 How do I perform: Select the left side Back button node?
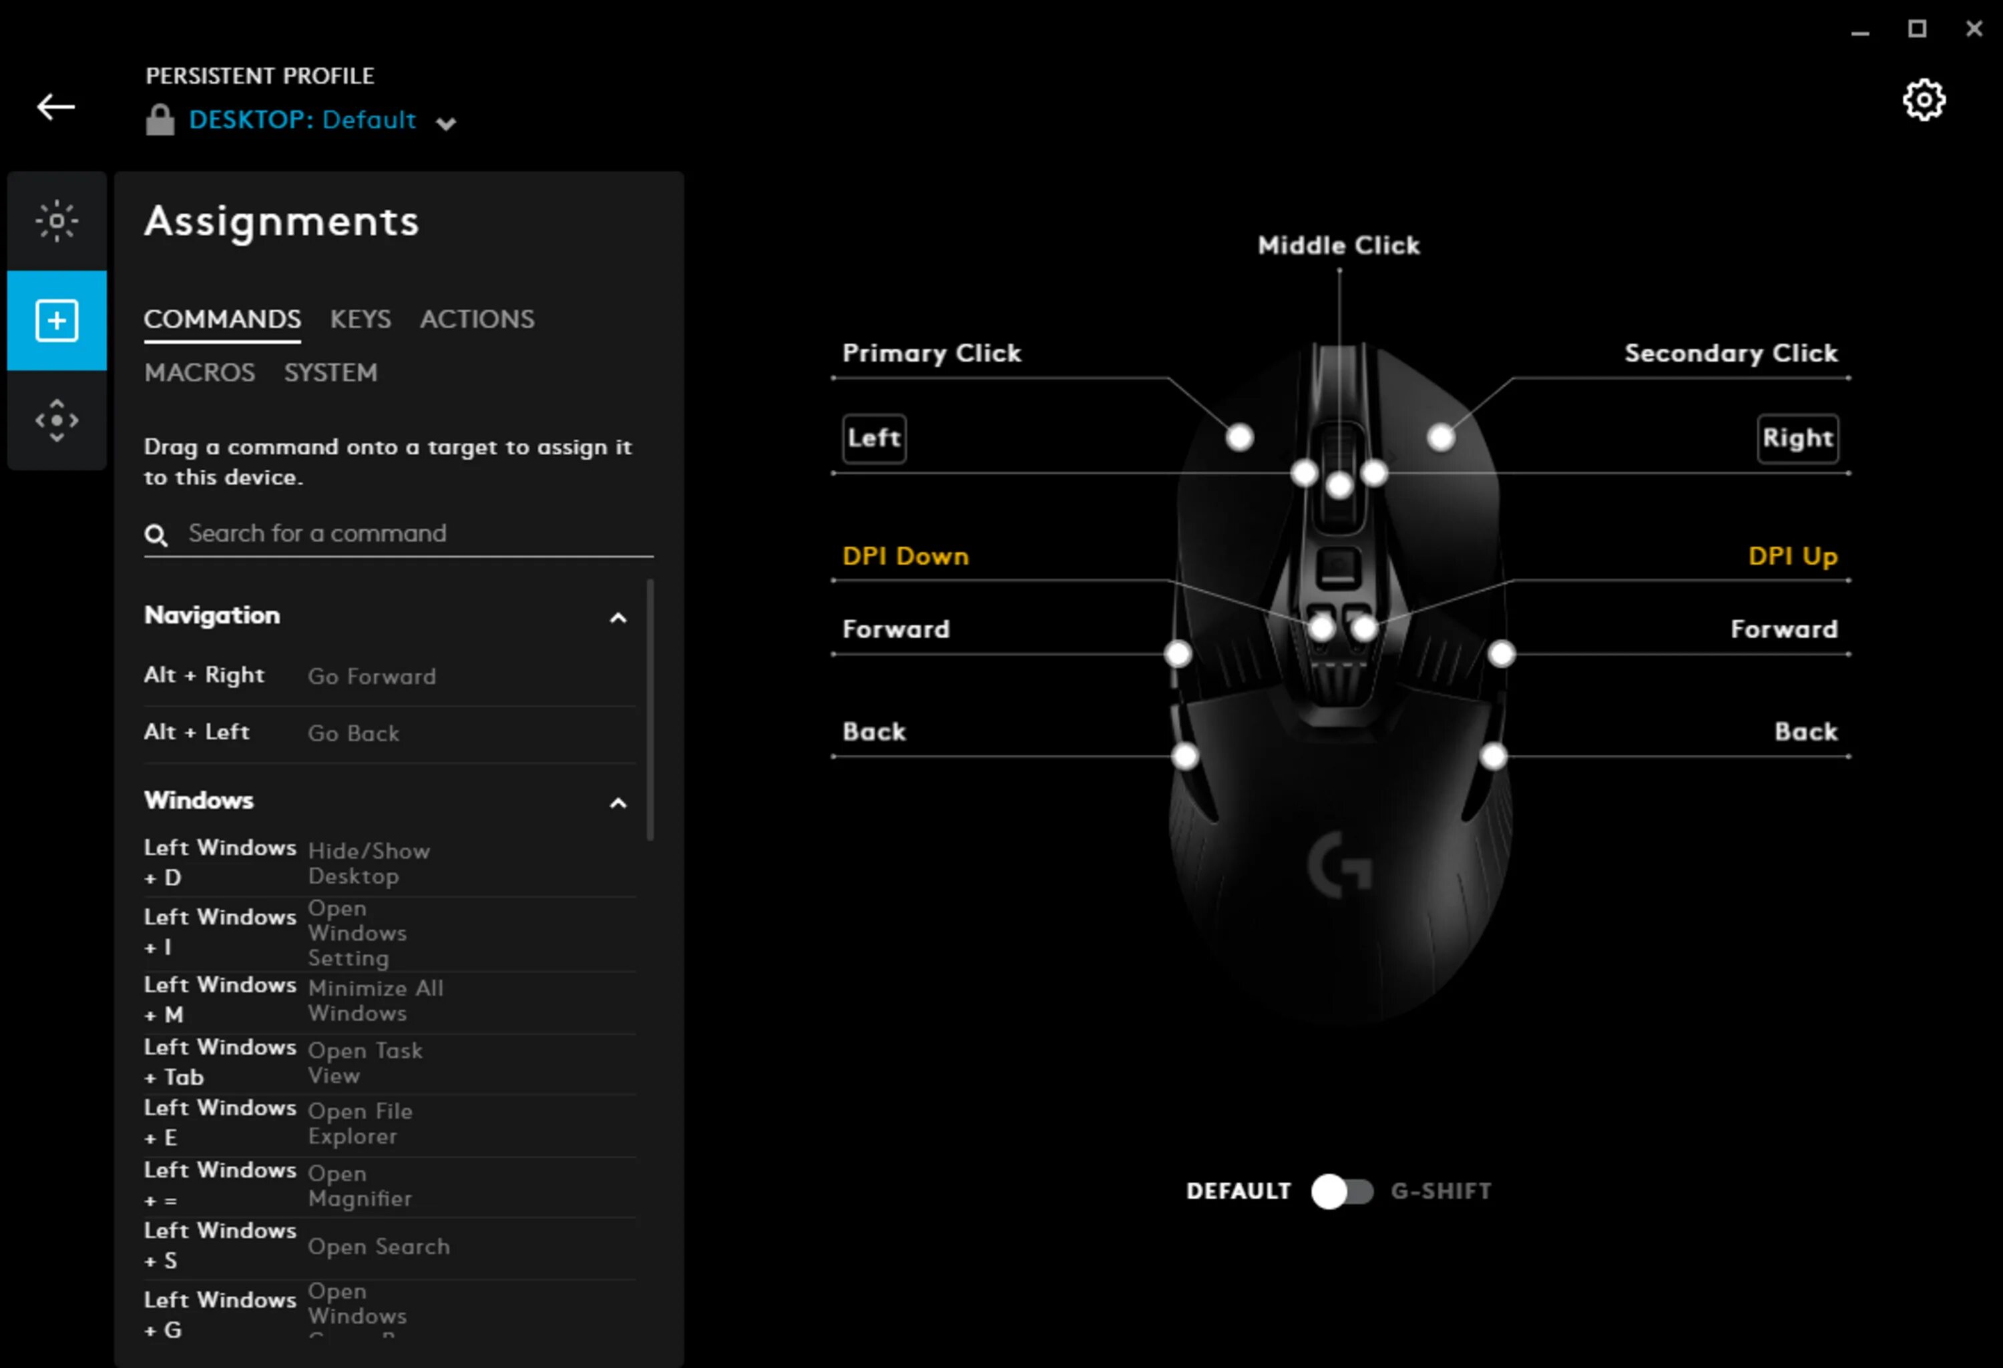(1186, 756)
